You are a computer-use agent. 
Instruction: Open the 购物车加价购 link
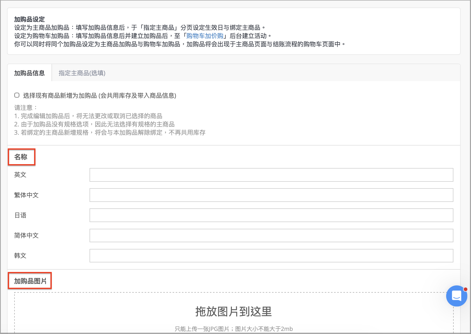click(205, 36)
